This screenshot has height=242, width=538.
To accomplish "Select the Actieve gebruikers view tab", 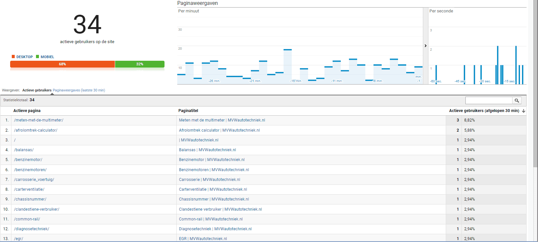I will (x=37, y=90).
